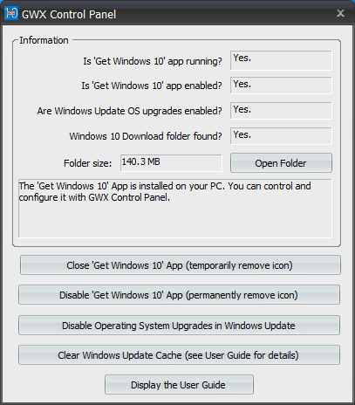Image resolution: width=355 pixels, height=405 pixels.
Task: Select the 'app running?' status field
Action: coord(281,60)
